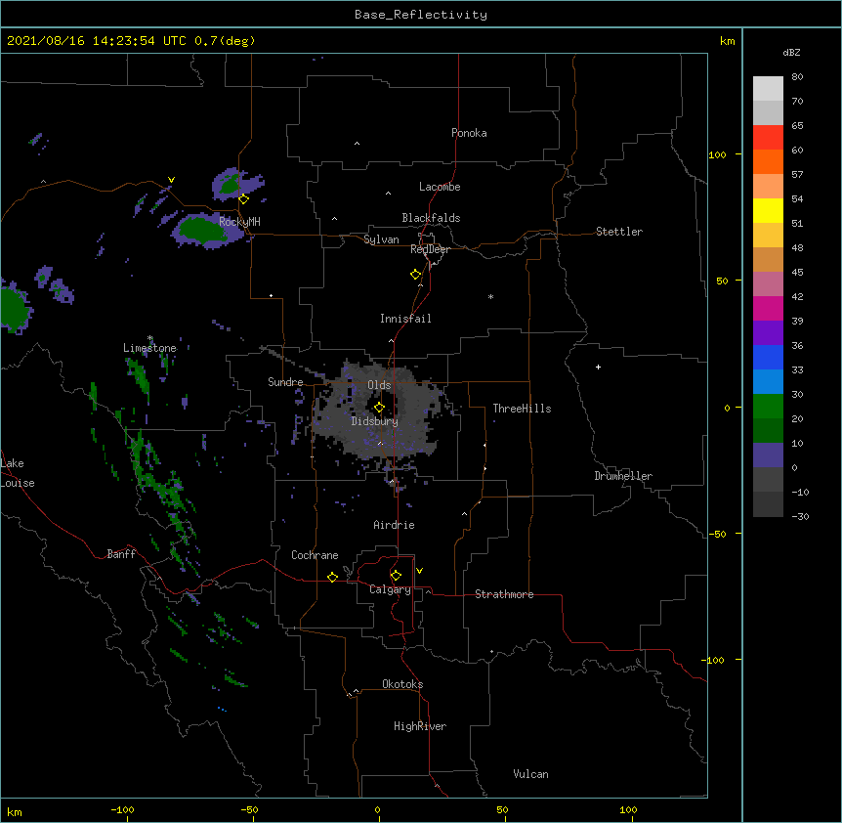Click the white asterisk marker east of Innisfail

pos(490,296)
